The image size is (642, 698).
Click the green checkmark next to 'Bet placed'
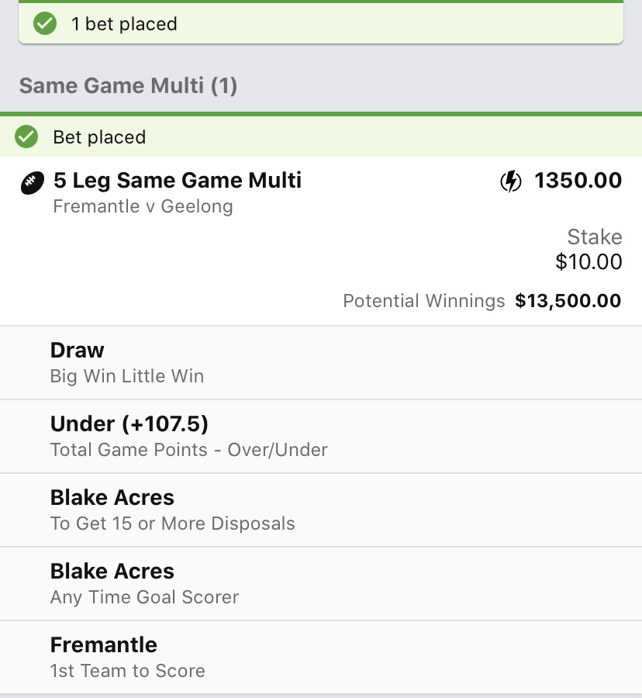[x=26, y=136]
